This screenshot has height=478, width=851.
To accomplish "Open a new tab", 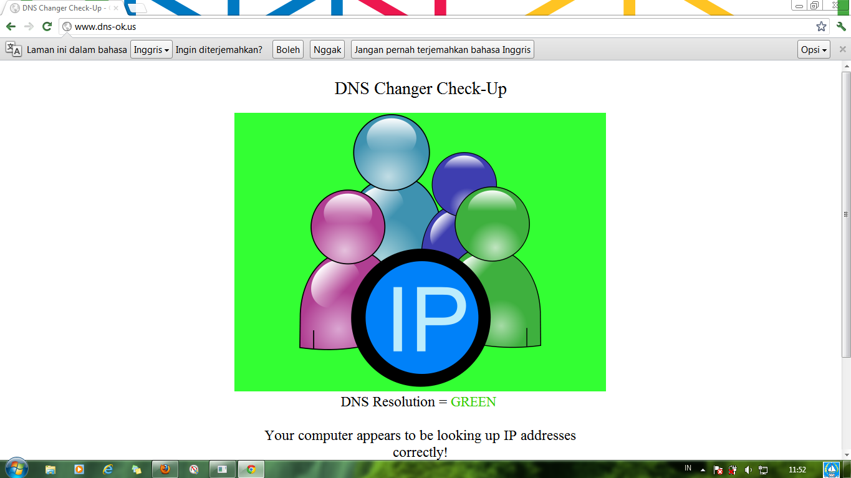I will pyautogui.click(x=138, y=8).
